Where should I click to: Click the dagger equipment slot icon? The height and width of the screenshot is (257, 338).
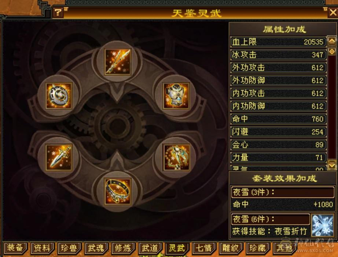click(x=59, y=157)
